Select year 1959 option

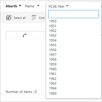[53, 64]
